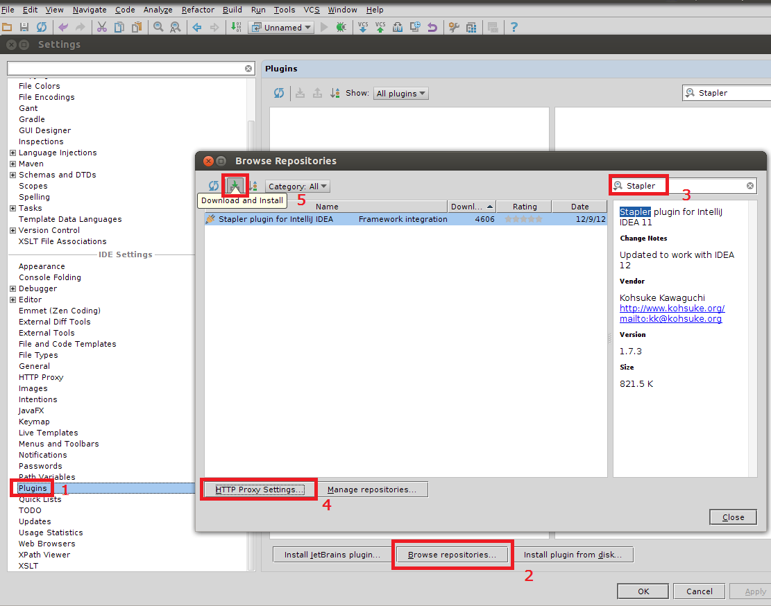Click the Forward navigation arrow icon
771x606 pixels.
(214, 28)
